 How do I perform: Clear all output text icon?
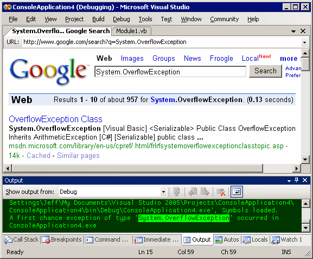[221, 192]
